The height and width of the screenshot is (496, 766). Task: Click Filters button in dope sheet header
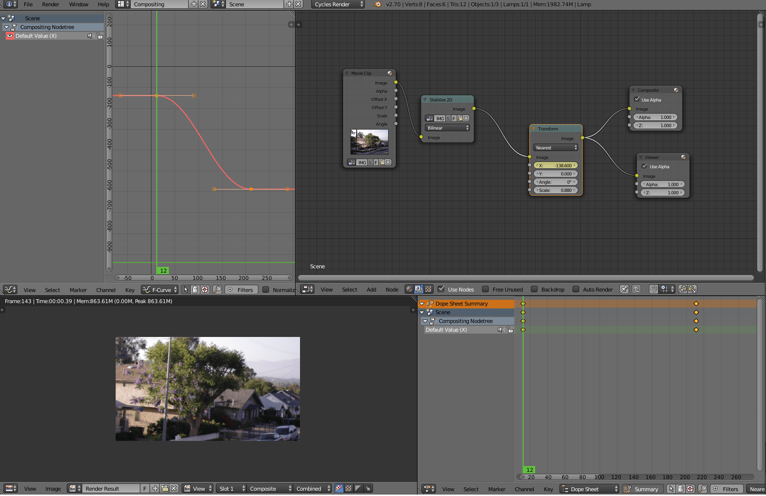pos(726,489)
